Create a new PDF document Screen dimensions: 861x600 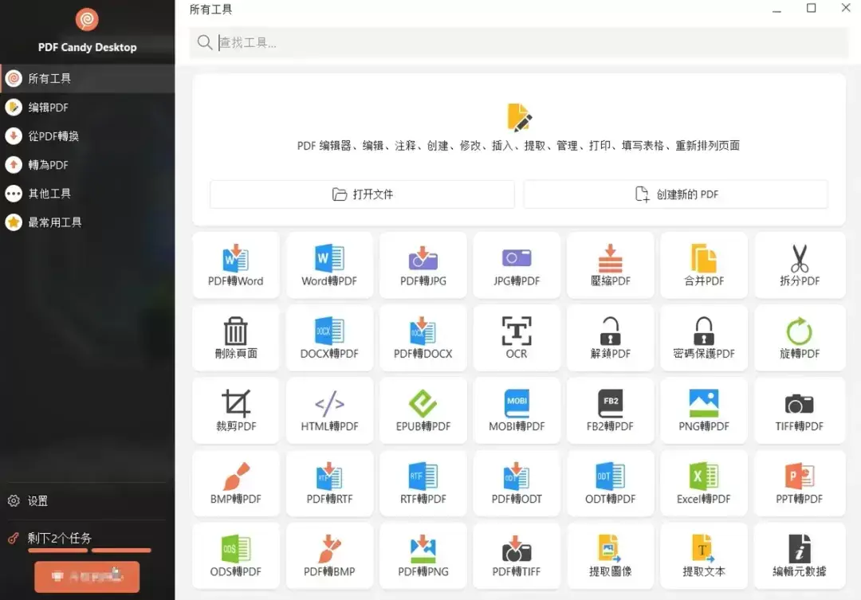click(676, 194)
